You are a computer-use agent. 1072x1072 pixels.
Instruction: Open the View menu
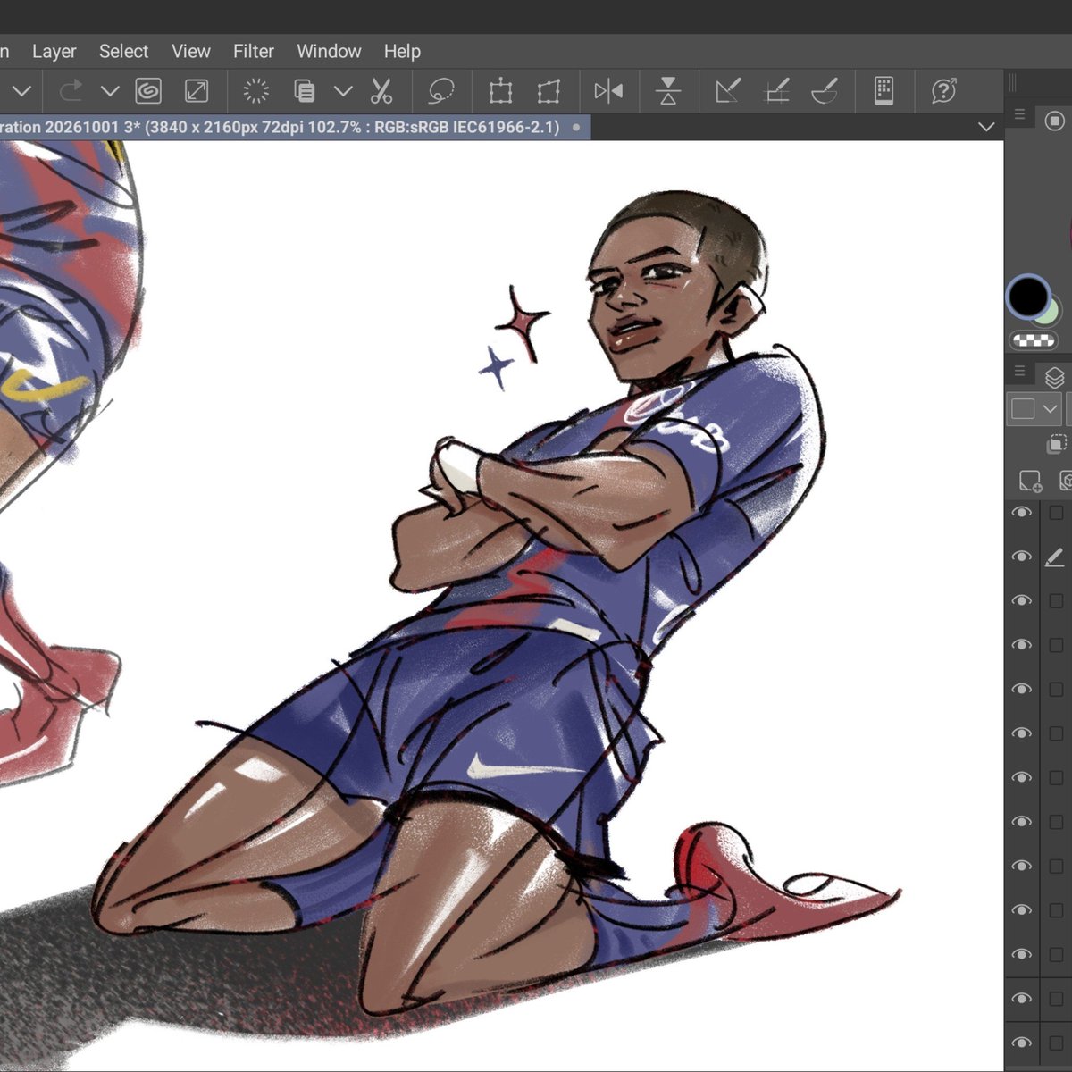[x=191, y=52]
